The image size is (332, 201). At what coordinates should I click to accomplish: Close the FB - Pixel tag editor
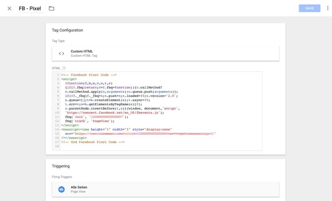9,8
